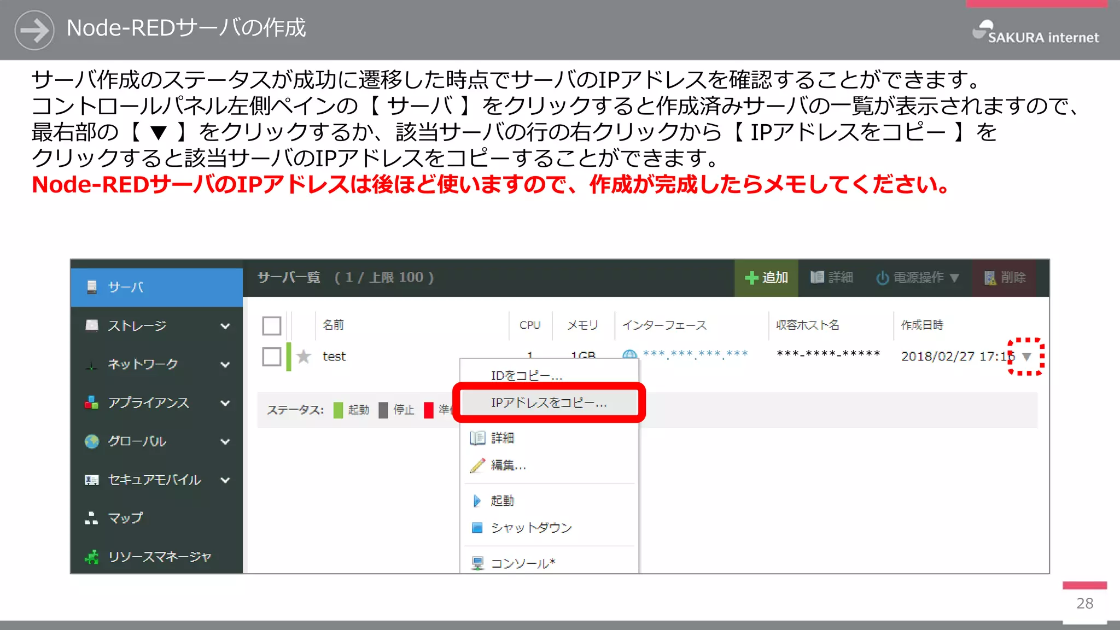This screenshot has height=630, width=1120.
Task: Open the サーバ sidebar item
Action: tap(156, 287)
